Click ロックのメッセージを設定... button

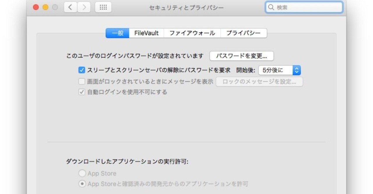click(x=259, y=82)
